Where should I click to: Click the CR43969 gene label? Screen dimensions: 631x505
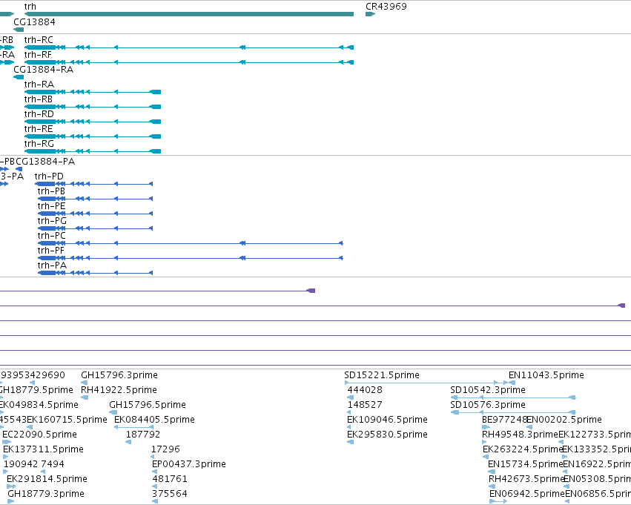pos(386,7)
